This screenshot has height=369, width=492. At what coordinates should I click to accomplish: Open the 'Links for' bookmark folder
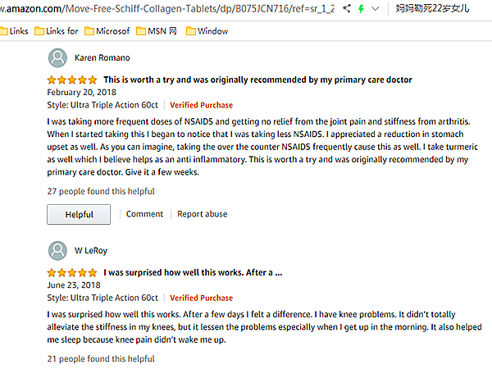pos(57,31)
